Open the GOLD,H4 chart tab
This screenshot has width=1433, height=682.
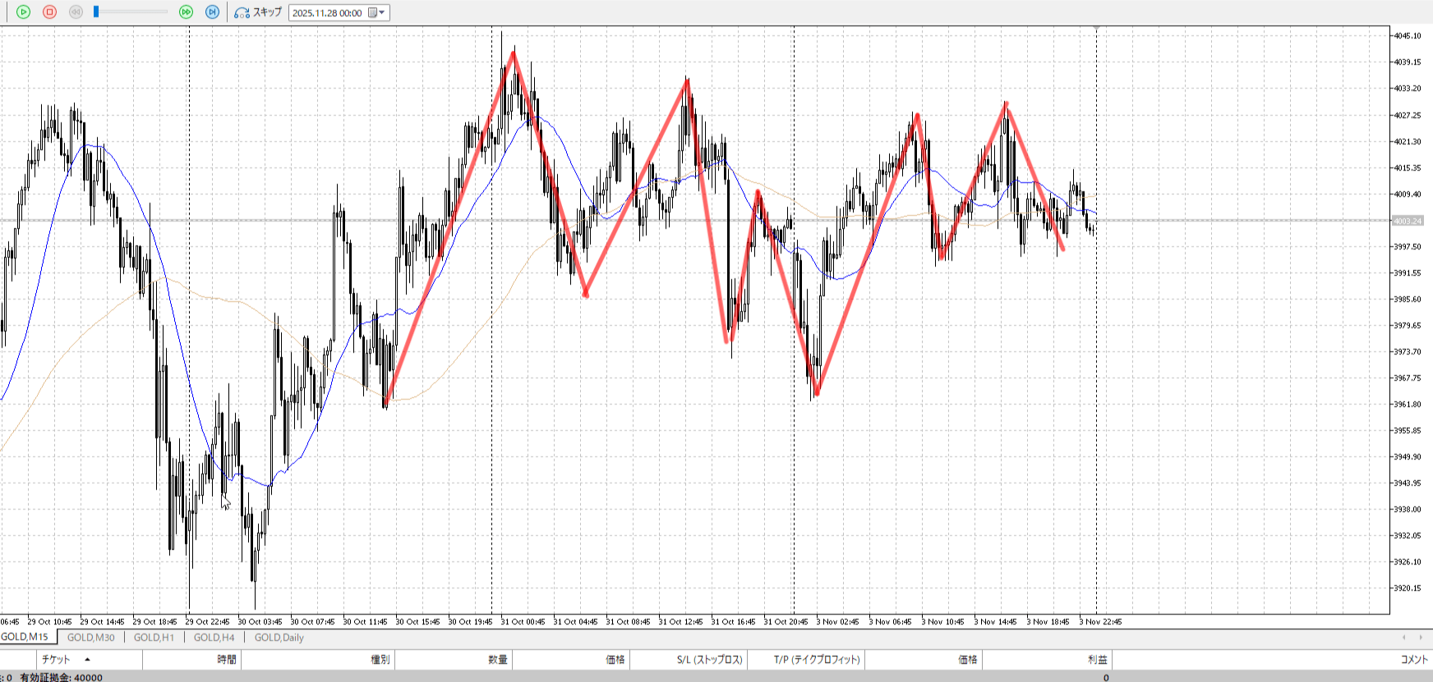[x=214, y=638]
